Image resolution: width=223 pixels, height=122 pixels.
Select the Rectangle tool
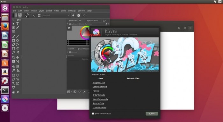coord(13,41)
